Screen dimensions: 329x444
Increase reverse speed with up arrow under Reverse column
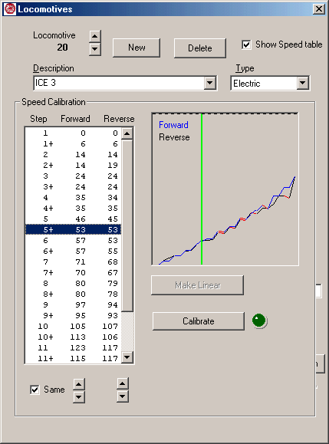click(x=122, y=383)
